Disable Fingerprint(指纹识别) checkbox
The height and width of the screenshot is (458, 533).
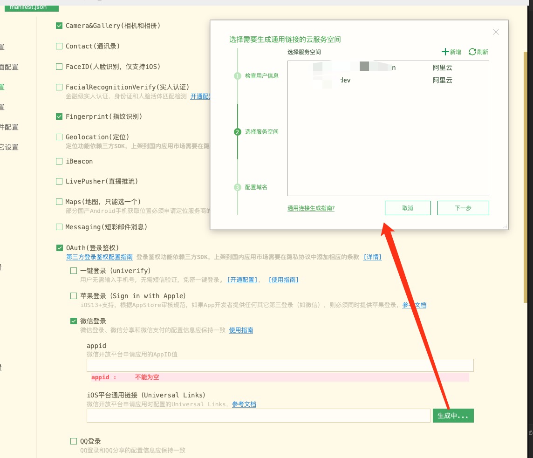59,116
